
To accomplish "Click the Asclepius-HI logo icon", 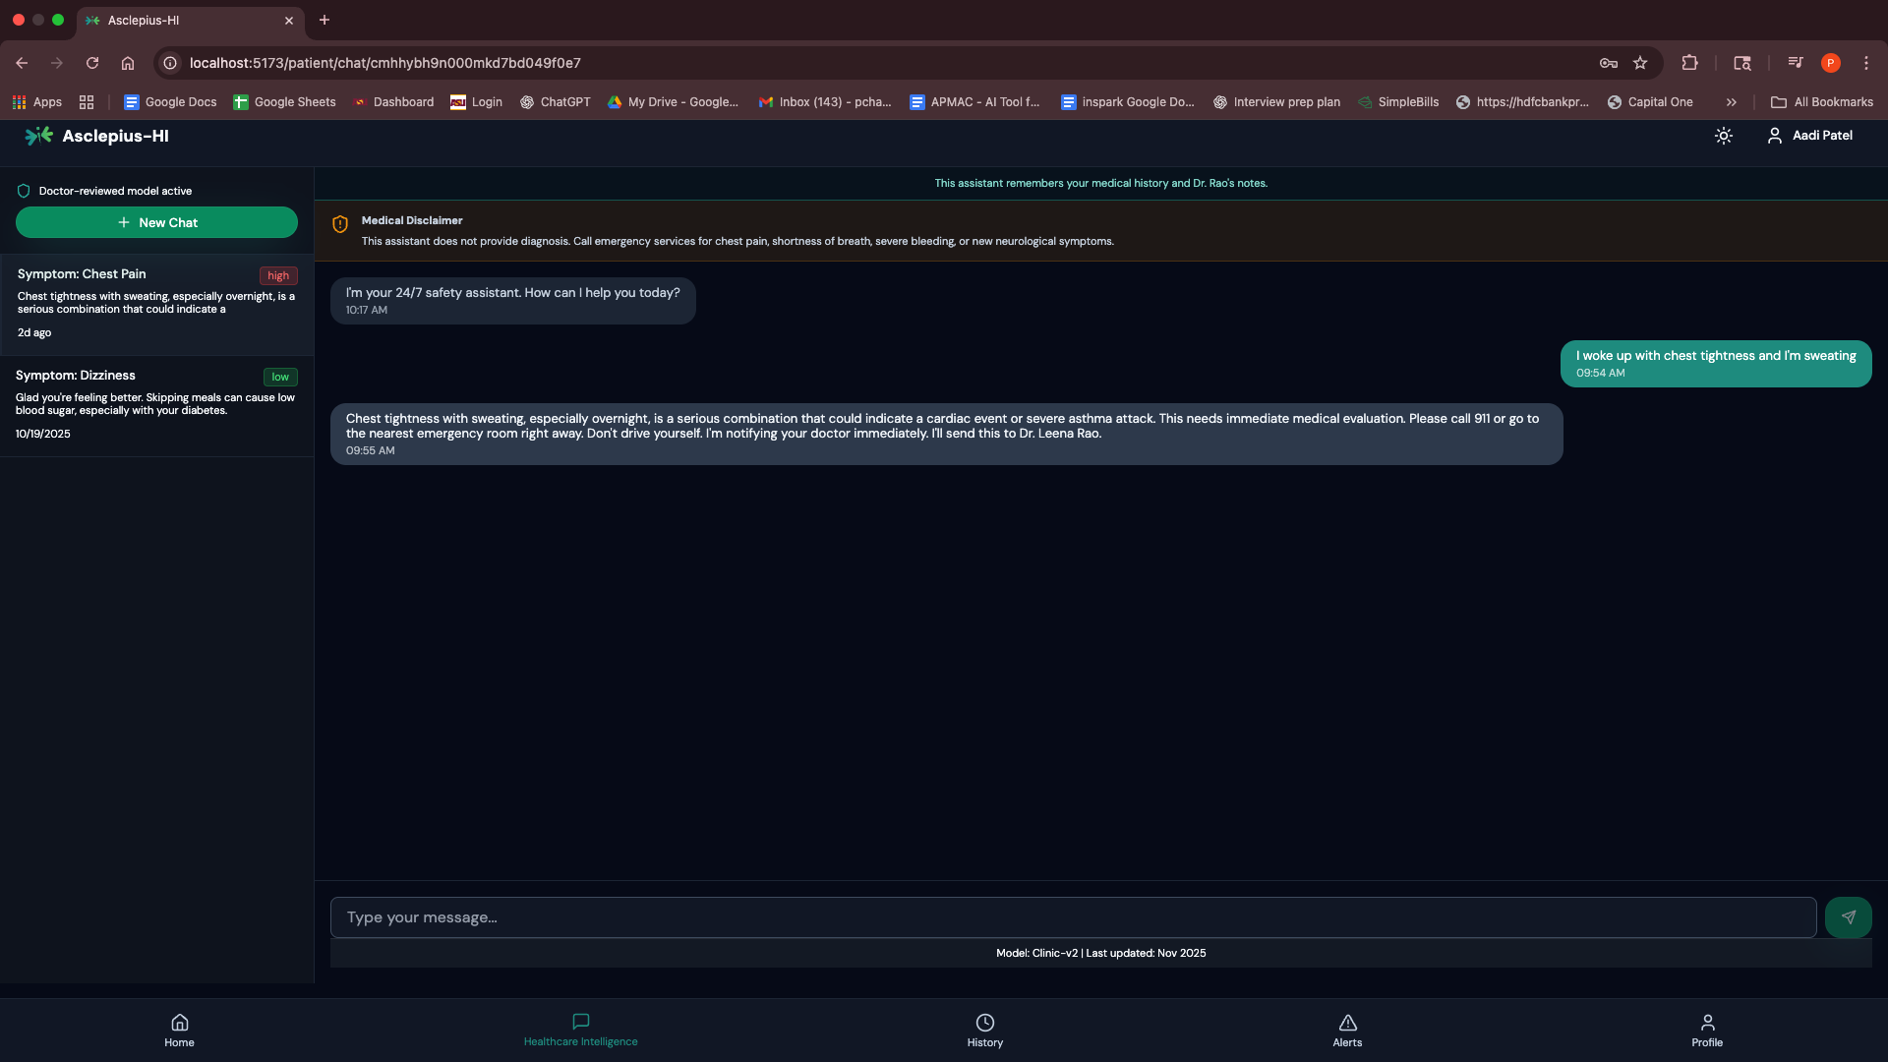I will click(38, 136).
